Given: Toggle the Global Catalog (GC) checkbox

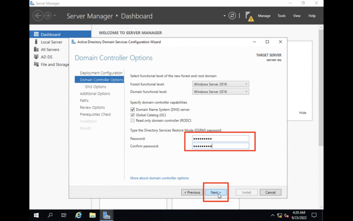Looking at the screenshot, I should (x=132, y=115).
